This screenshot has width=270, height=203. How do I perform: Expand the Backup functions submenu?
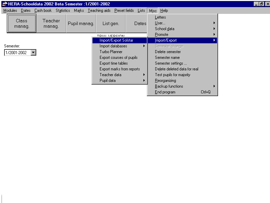click(x=182, y=86)
